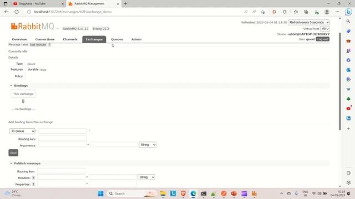355x199 pixels.
Task: Open the Virtual host All dropdown
Action: pos(325,29)
